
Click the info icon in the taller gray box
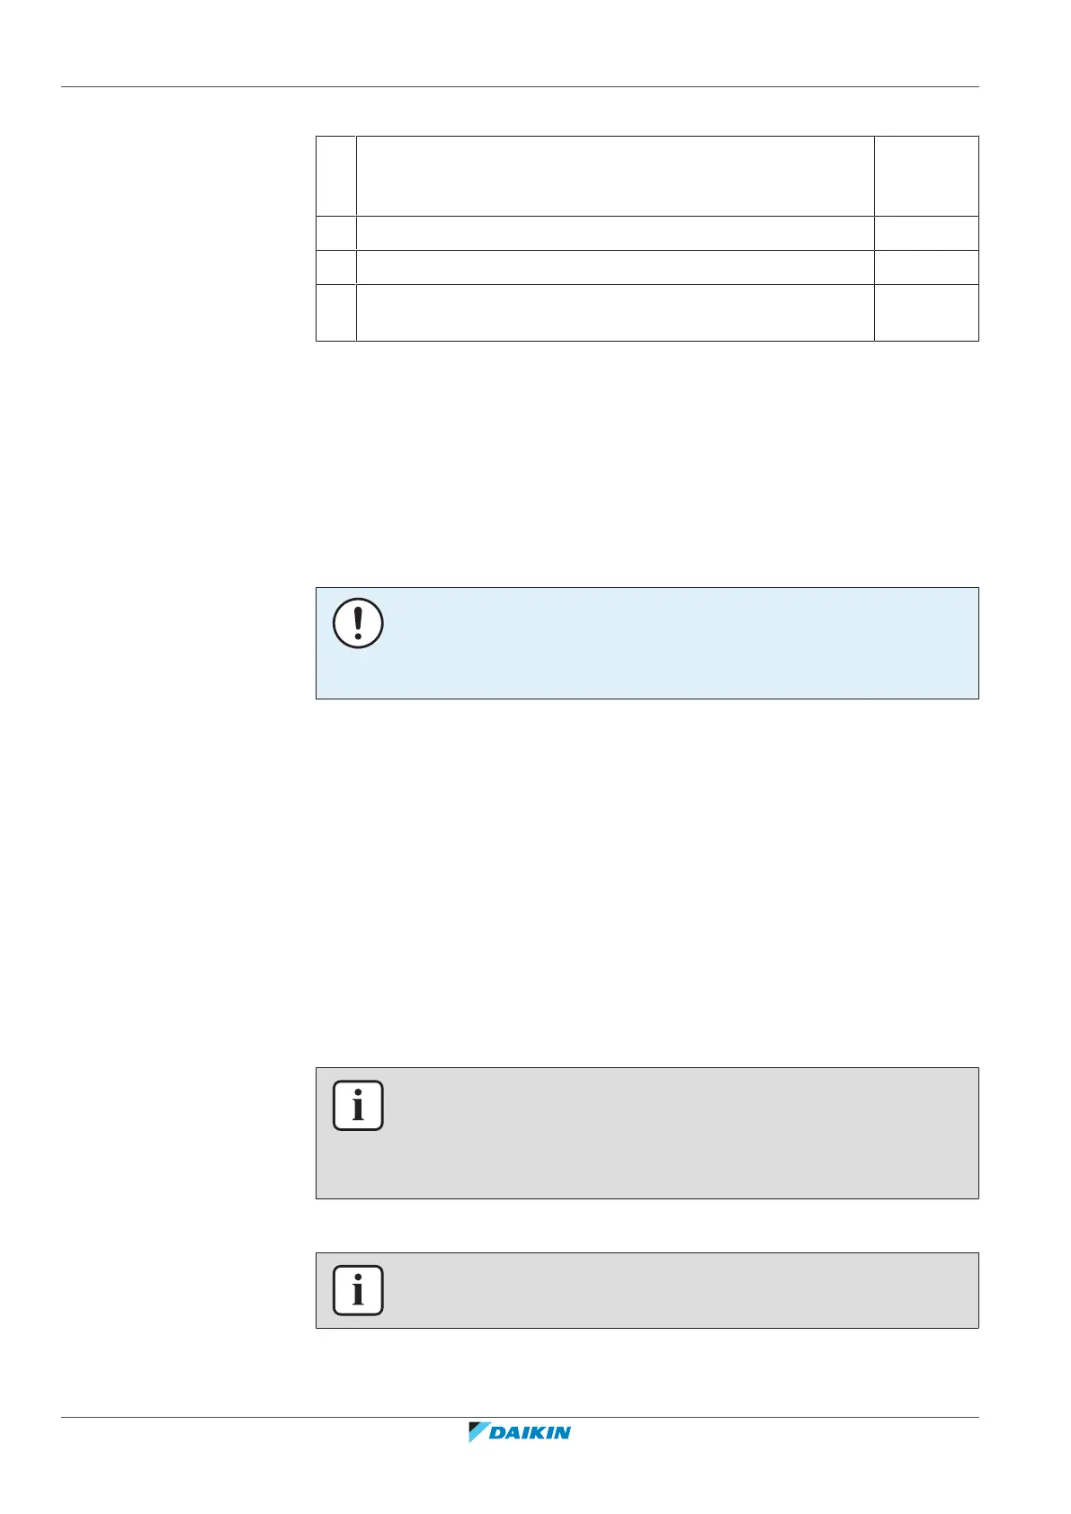coord(358,1105)
